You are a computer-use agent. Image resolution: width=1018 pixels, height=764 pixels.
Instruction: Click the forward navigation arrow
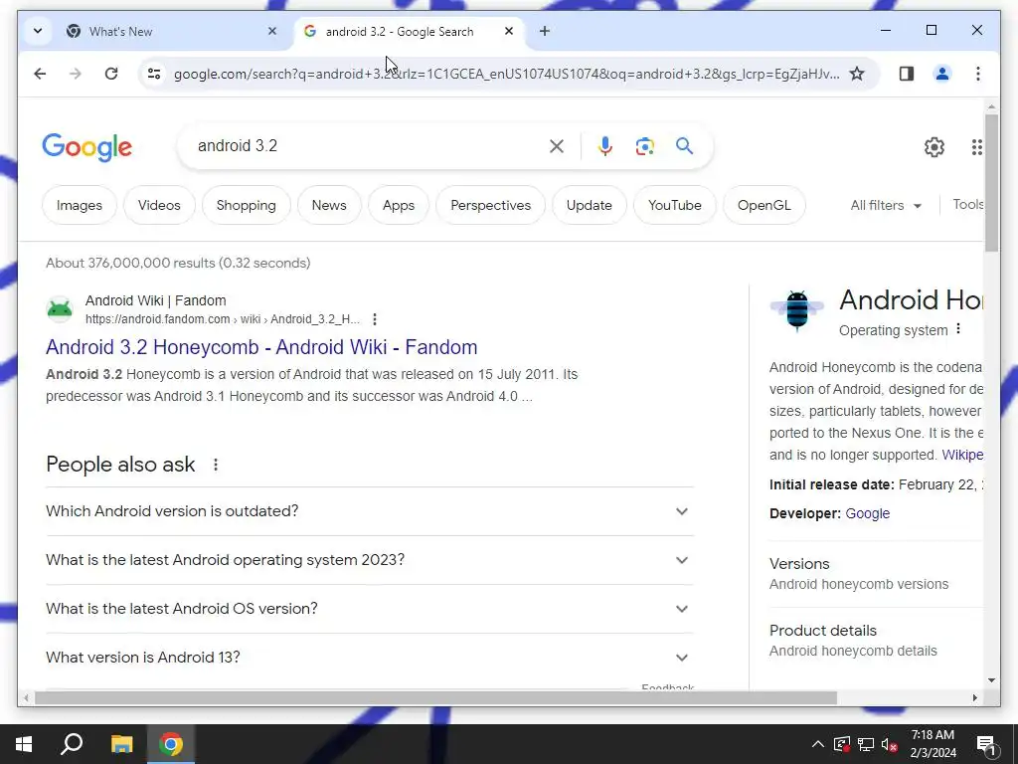[76, 74]
